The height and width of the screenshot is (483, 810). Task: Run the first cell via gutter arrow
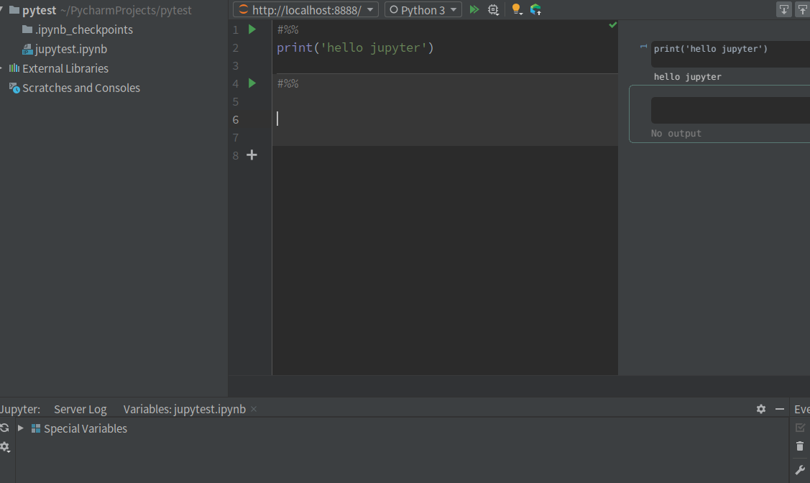pos(252,29)
